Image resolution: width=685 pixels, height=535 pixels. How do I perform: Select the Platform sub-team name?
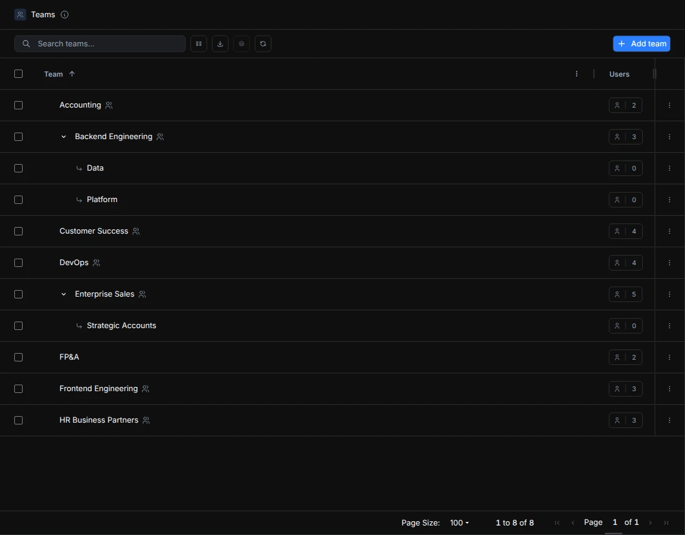102,199
